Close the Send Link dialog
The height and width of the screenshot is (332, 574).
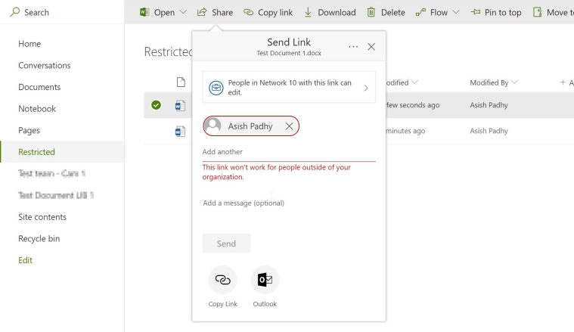click(371, 47)
